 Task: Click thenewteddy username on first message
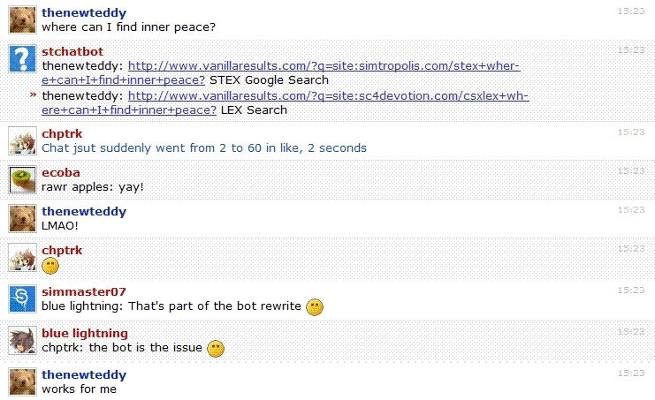(84, 13)
